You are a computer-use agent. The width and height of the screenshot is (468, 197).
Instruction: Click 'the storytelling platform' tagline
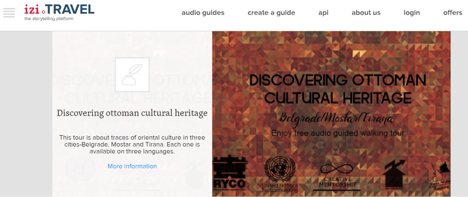tap(48, 19)
